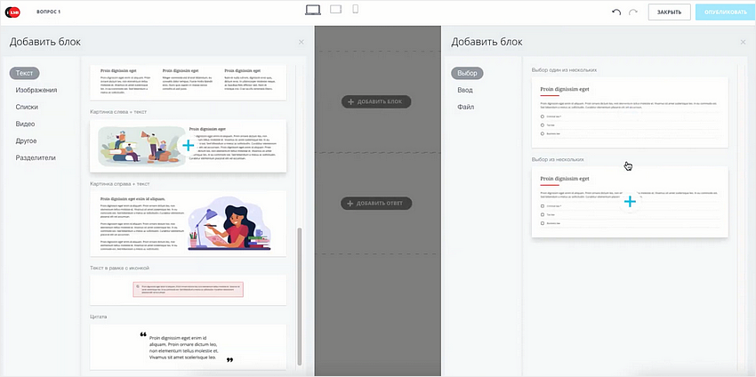This screenshot has width=756, height=377.
Task: Click the Выбор из нескольких label
Action: [558, 159]
